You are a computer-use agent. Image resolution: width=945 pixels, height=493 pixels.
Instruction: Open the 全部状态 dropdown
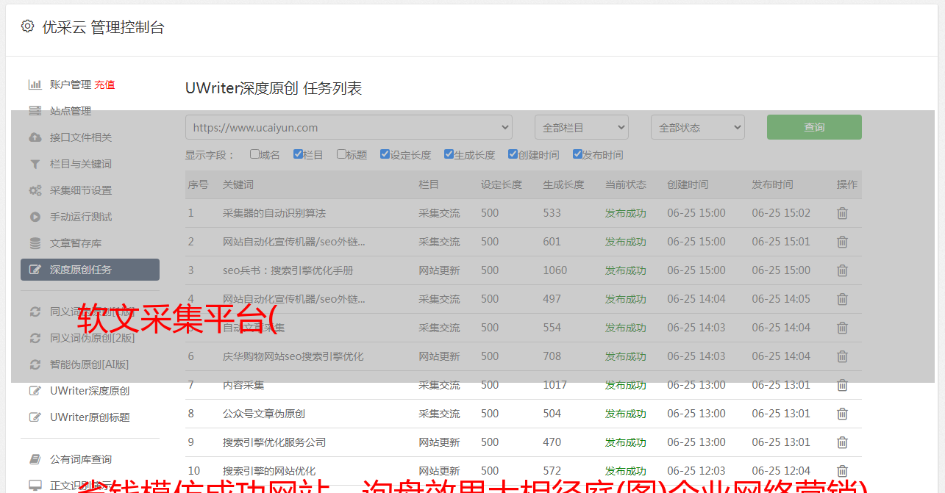[698, 127]
